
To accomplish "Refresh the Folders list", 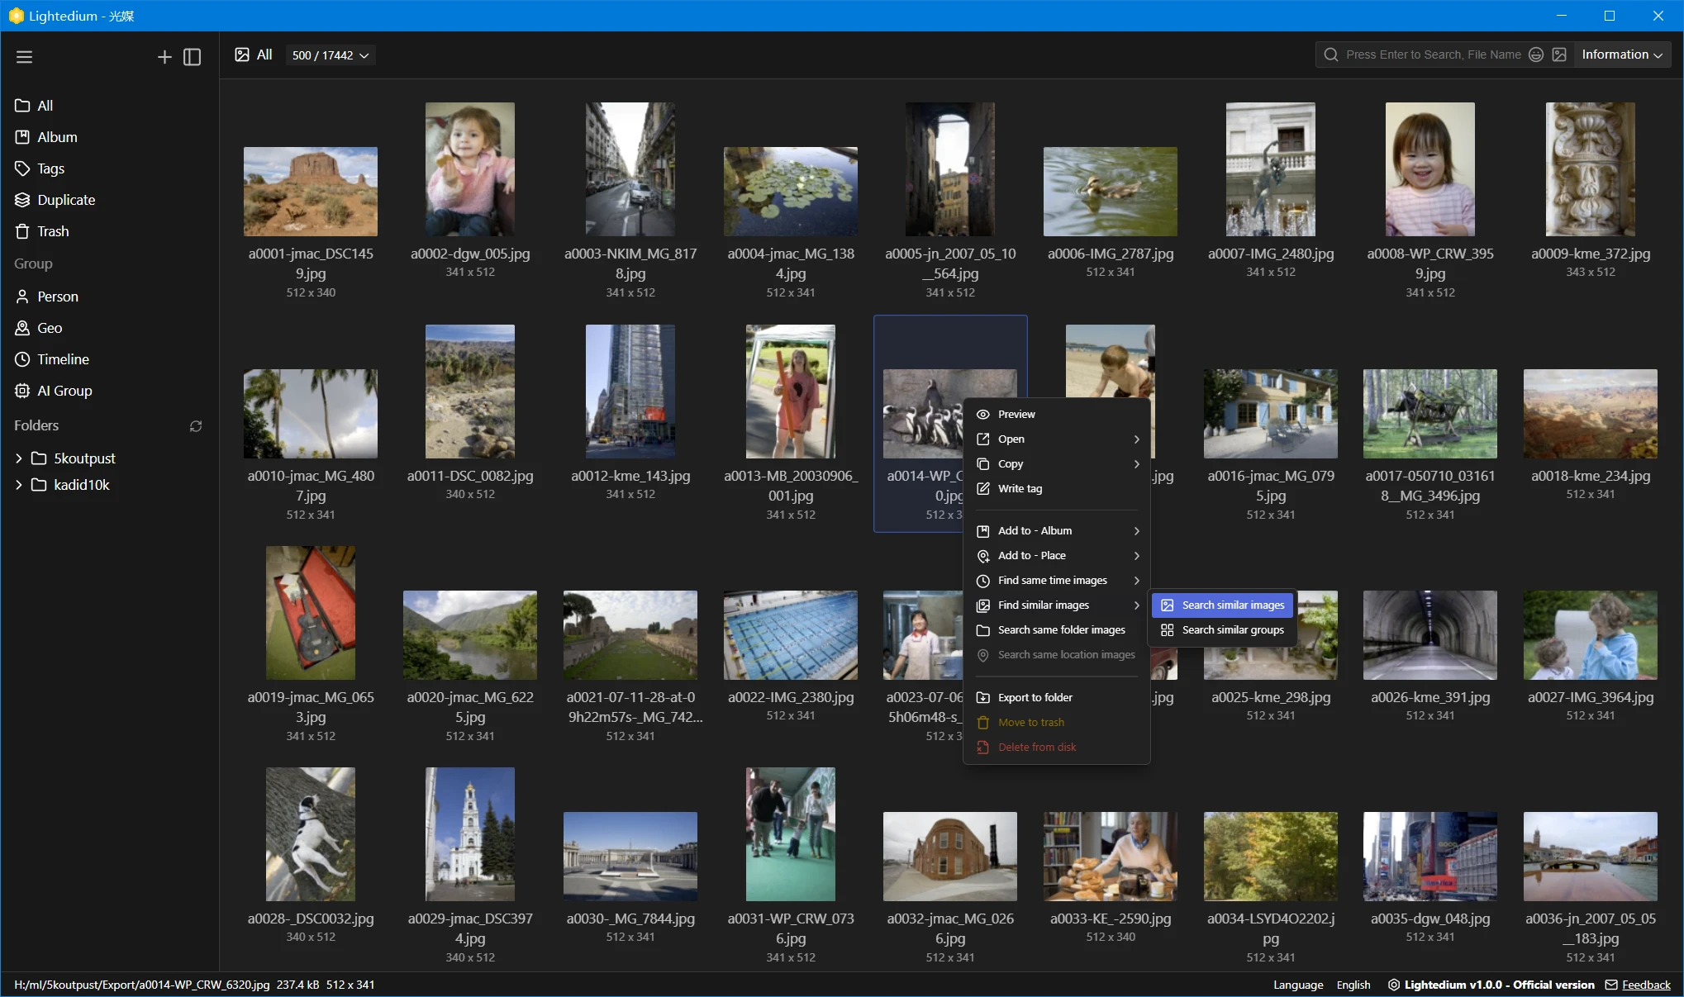I will [195, 426].
